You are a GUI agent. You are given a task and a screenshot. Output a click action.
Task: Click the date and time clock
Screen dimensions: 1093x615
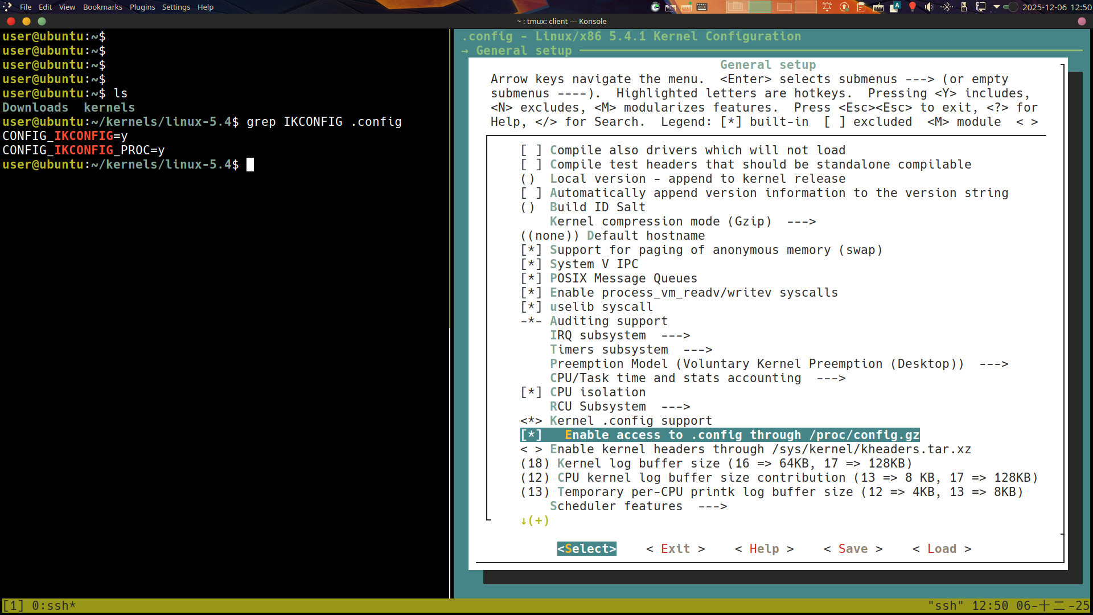pos(1057,7)
